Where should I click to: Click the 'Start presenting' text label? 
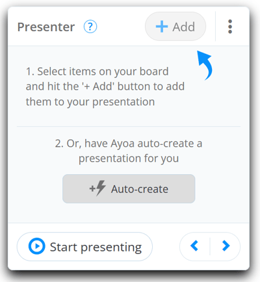tap(96, 248)
